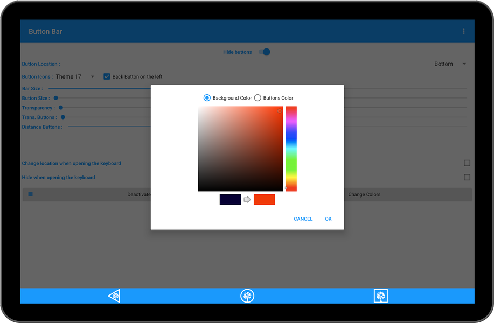Viewport: 494px width, 323px height.
Task: Click the Bar Size slider track
Action: [100, 88]
